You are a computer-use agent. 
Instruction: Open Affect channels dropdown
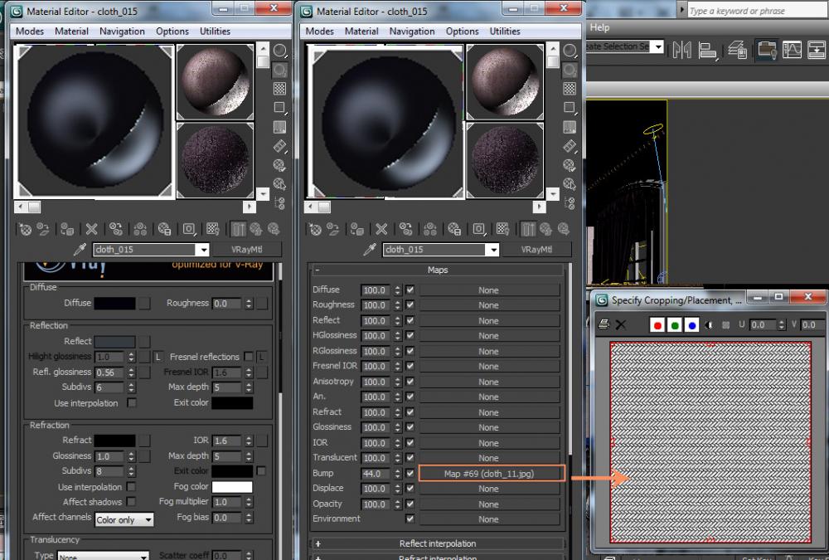tap(124, 519)
